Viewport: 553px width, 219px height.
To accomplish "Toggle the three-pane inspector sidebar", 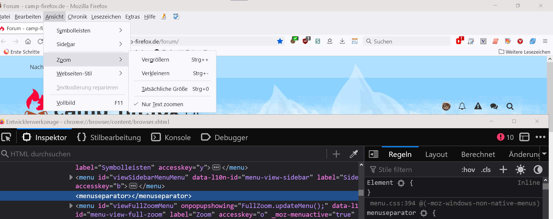I will point(374,154).
